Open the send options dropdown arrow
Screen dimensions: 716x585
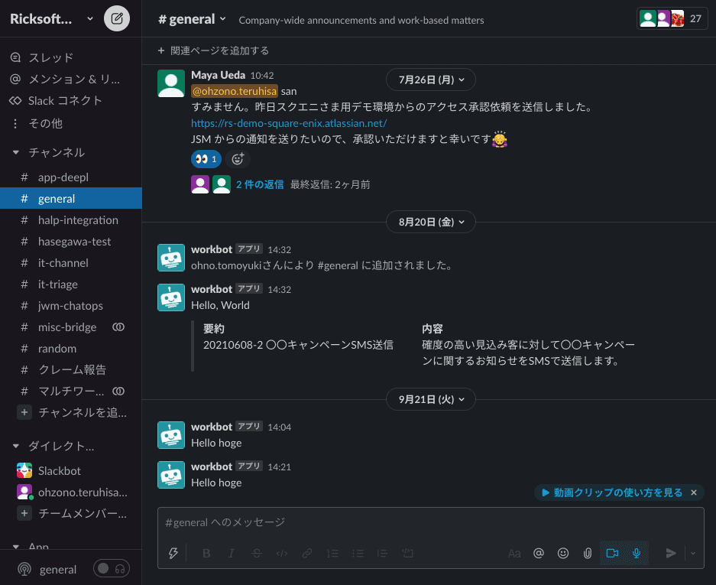pyautogui.click(x=693, y=553)
